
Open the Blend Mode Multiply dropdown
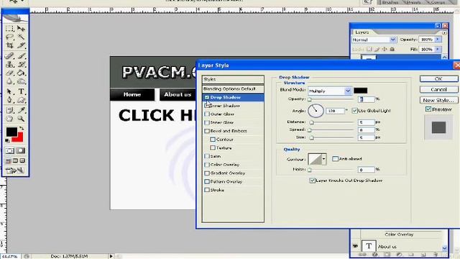348,91
